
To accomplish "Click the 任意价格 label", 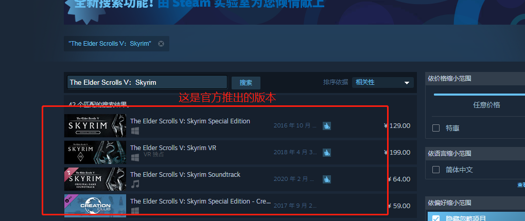I will tap(486, 105).
